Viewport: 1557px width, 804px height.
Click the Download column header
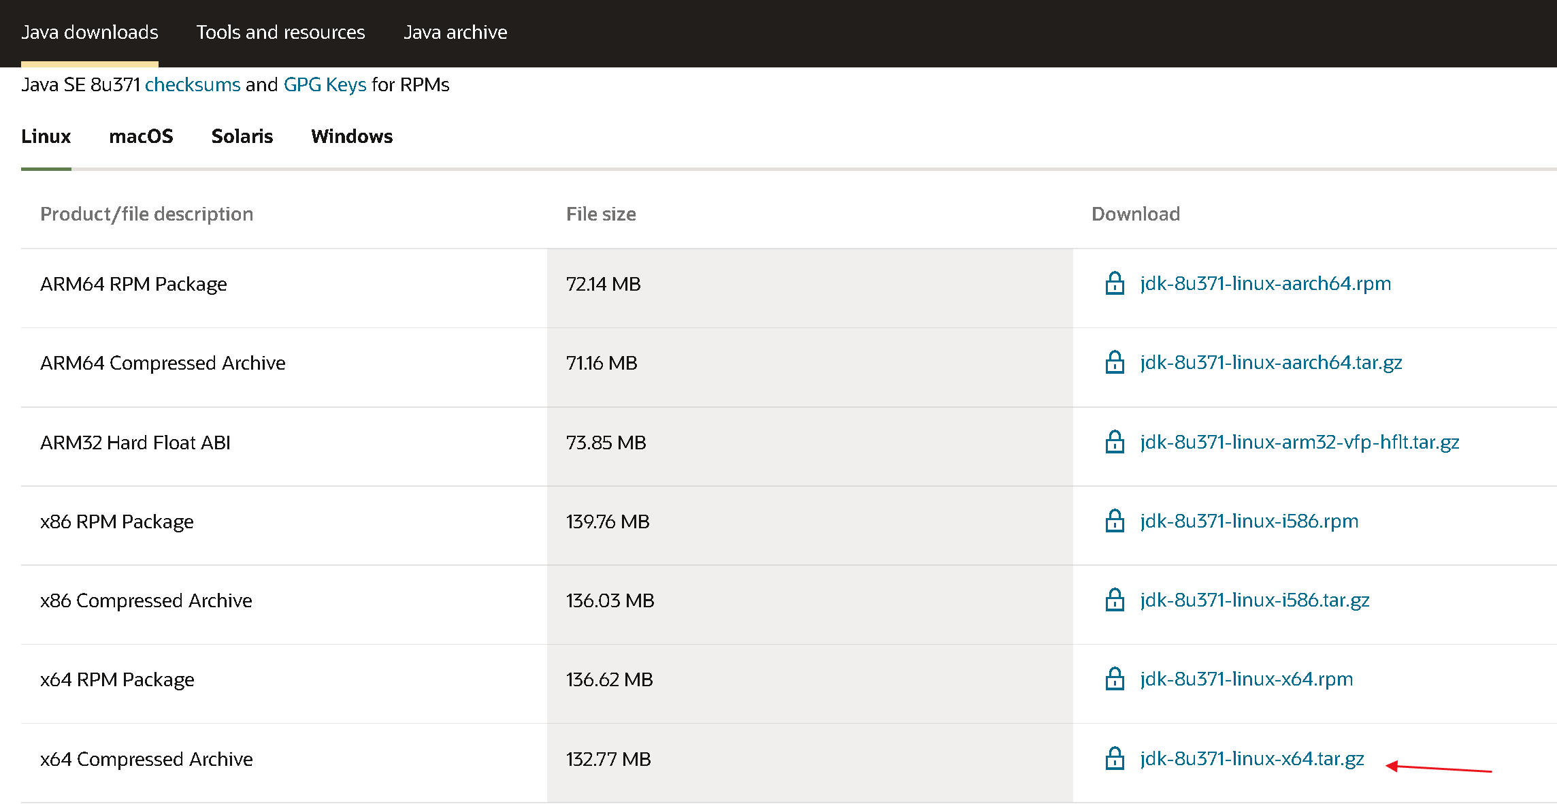click(x=1136, y=214)
